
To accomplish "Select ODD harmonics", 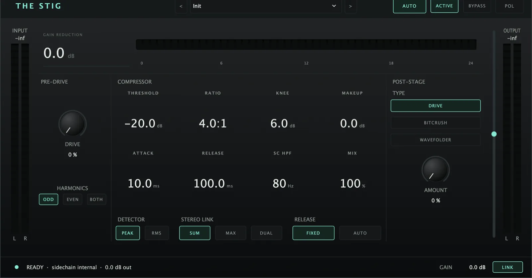I will coord(49,199).
